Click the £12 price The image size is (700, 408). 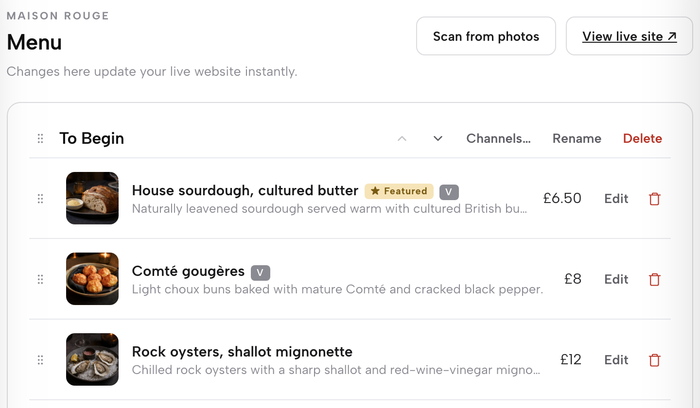click(571, 359)
